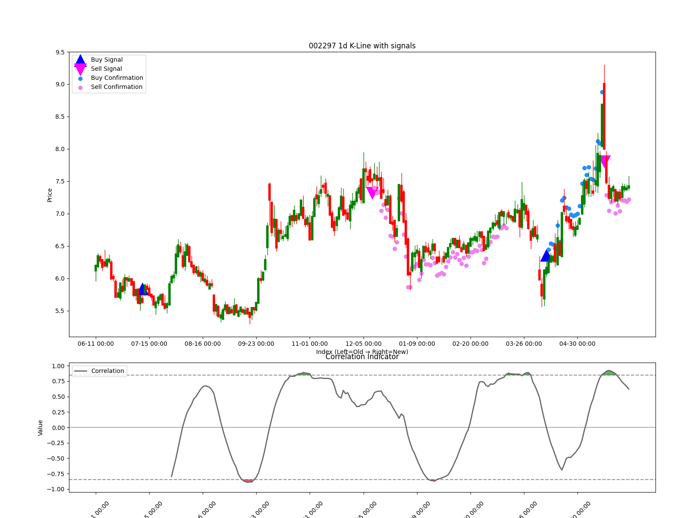Click the '1.00' correlation tick label

click(x=58, y=366)
